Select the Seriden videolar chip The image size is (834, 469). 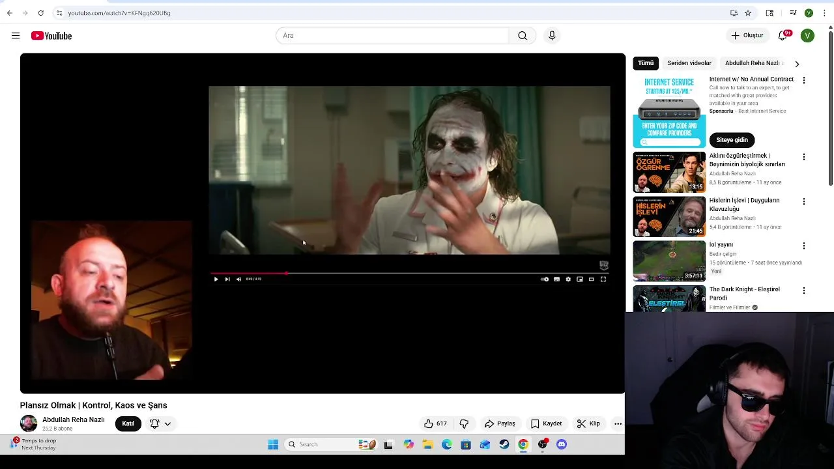[x=689, y=63]
